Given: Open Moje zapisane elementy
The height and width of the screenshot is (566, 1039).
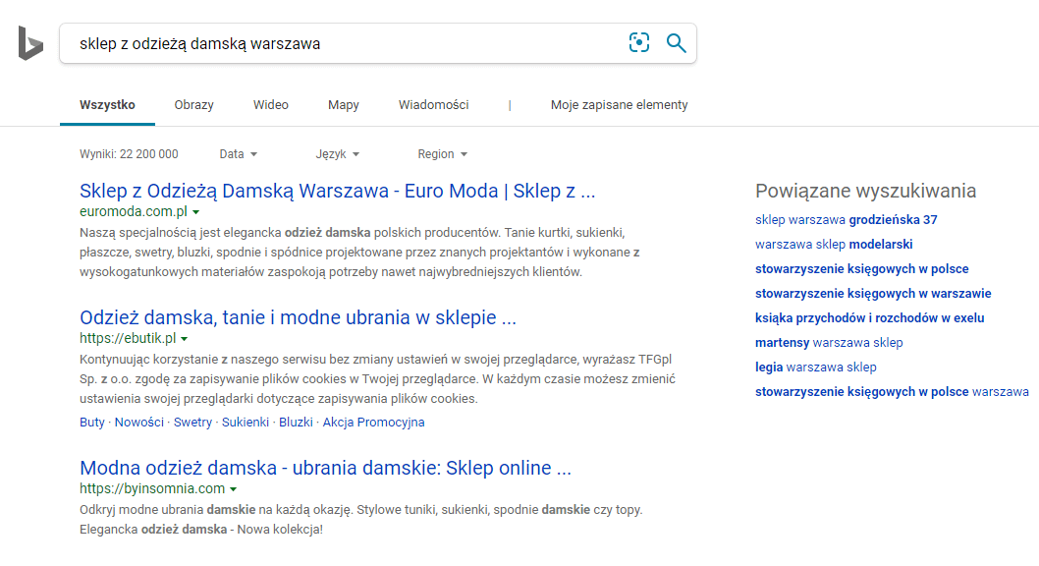Looking at the screenshot, I should click(619, 105).
